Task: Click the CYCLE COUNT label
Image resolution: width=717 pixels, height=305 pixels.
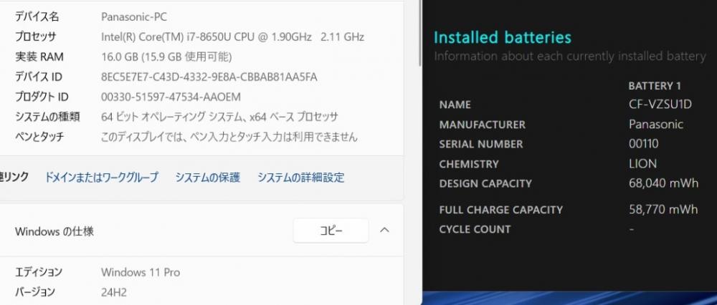Action: (475, 229)
